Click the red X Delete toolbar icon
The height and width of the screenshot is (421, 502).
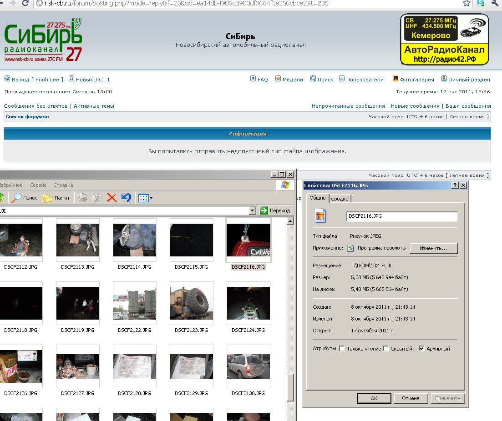pos(112,198)
